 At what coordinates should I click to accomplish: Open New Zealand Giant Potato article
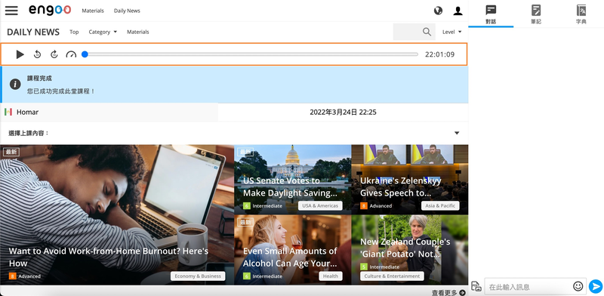410,250
